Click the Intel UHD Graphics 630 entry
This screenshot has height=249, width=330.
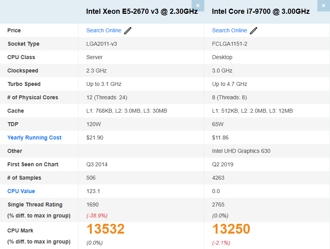pos(241,151)
